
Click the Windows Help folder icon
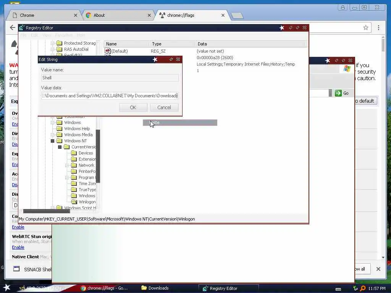point(59,129)
